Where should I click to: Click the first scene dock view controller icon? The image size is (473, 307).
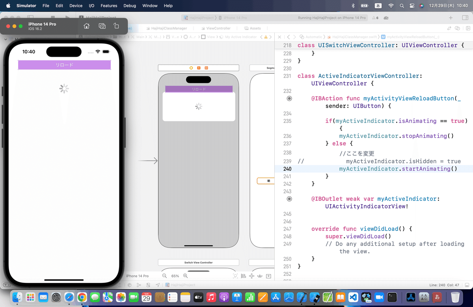pyautogui.click(x=191, y=68)
